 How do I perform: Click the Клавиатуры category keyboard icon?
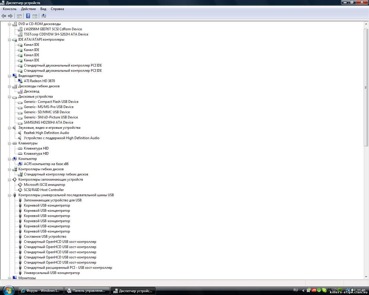(15, 143)
